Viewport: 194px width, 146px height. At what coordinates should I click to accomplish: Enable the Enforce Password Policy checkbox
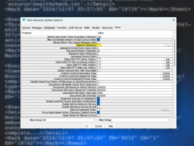tap(98, 110)
